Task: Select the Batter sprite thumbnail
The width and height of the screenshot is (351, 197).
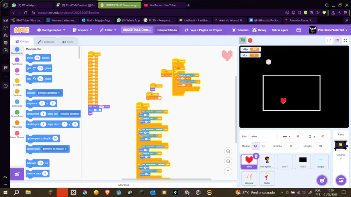Action: click(x=267, y=178)
